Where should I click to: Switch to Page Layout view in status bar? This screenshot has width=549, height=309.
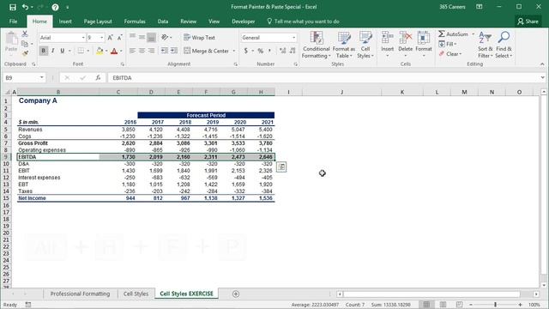click(443, 305)
